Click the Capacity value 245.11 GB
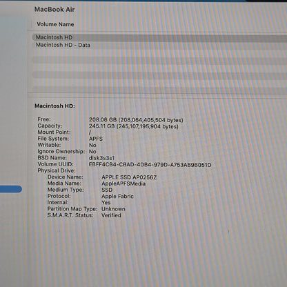This screenshot has width=287, height=287. 134,126
